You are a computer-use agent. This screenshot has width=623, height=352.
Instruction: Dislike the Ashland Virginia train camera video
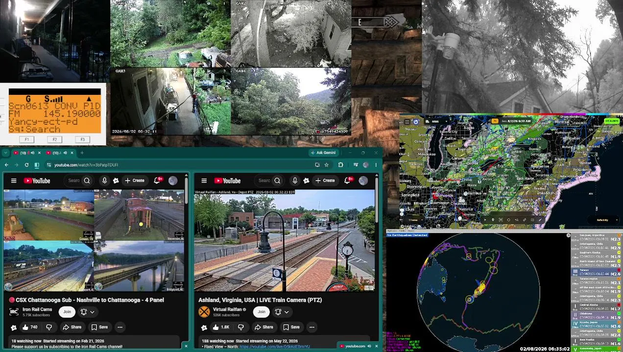click(240, 327)
